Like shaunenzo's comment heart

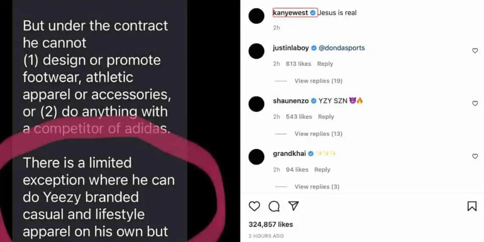[475, 104]
